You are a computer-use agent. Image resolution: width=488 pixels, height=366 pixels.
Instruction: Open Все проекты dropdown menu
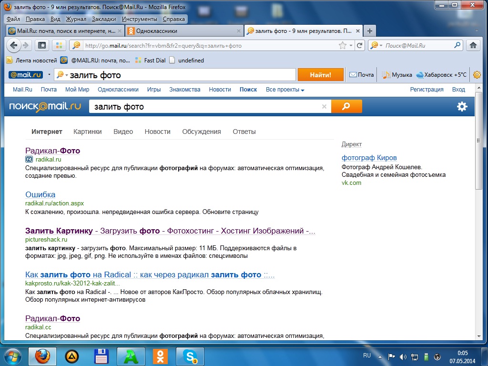285,90
